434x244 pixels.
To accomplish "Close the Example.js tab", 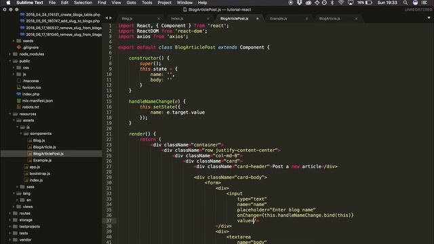I will click(x=307, y=18).
